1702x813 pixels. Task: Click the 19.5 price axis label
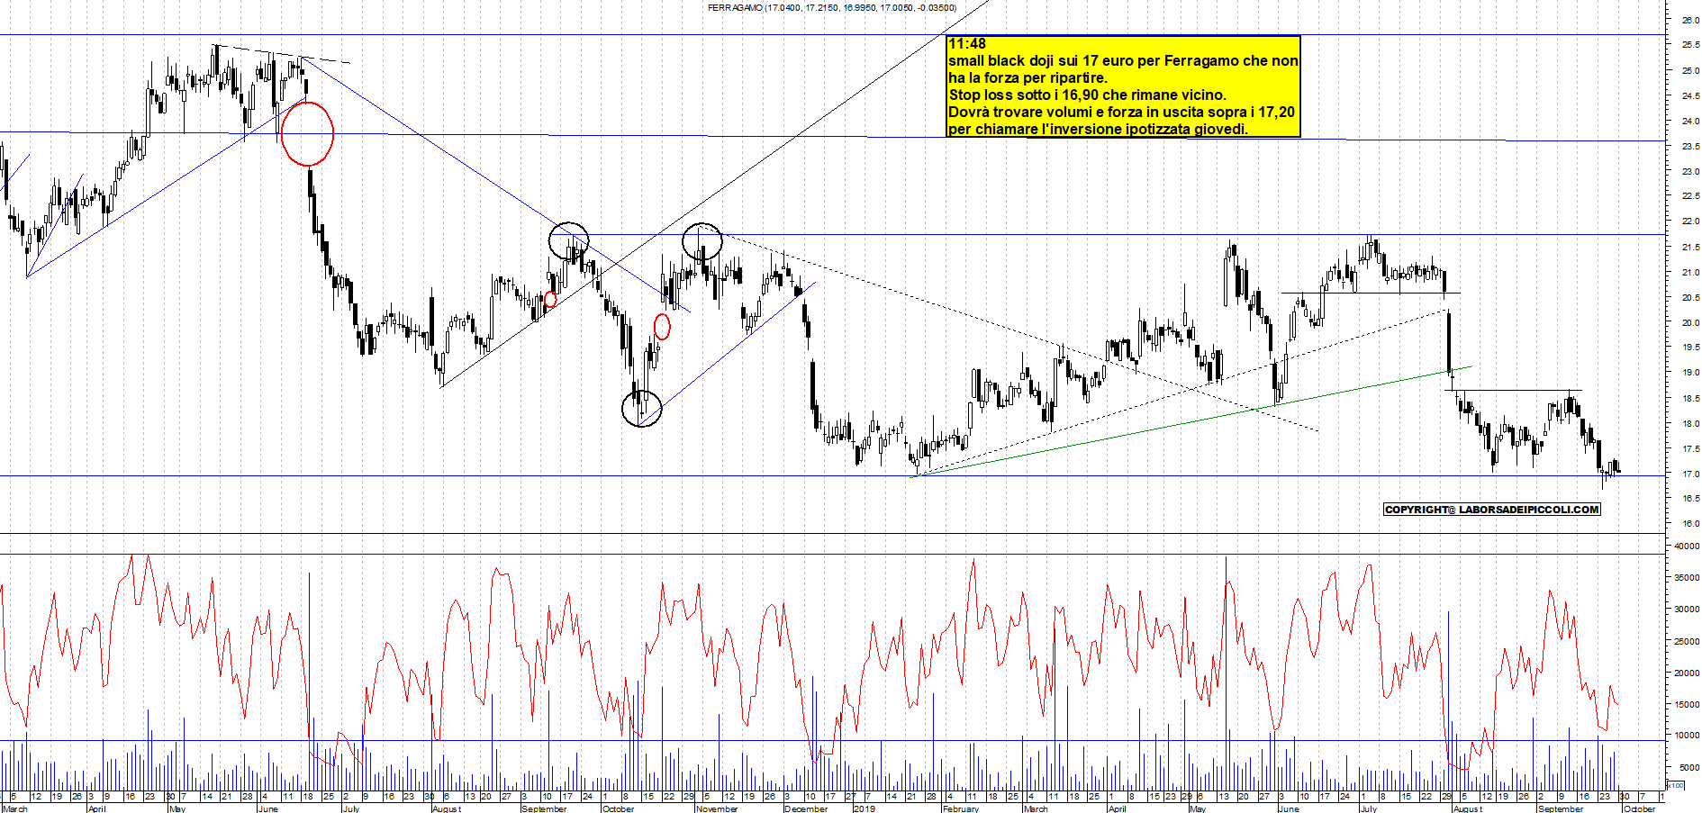coord(1690,348)
